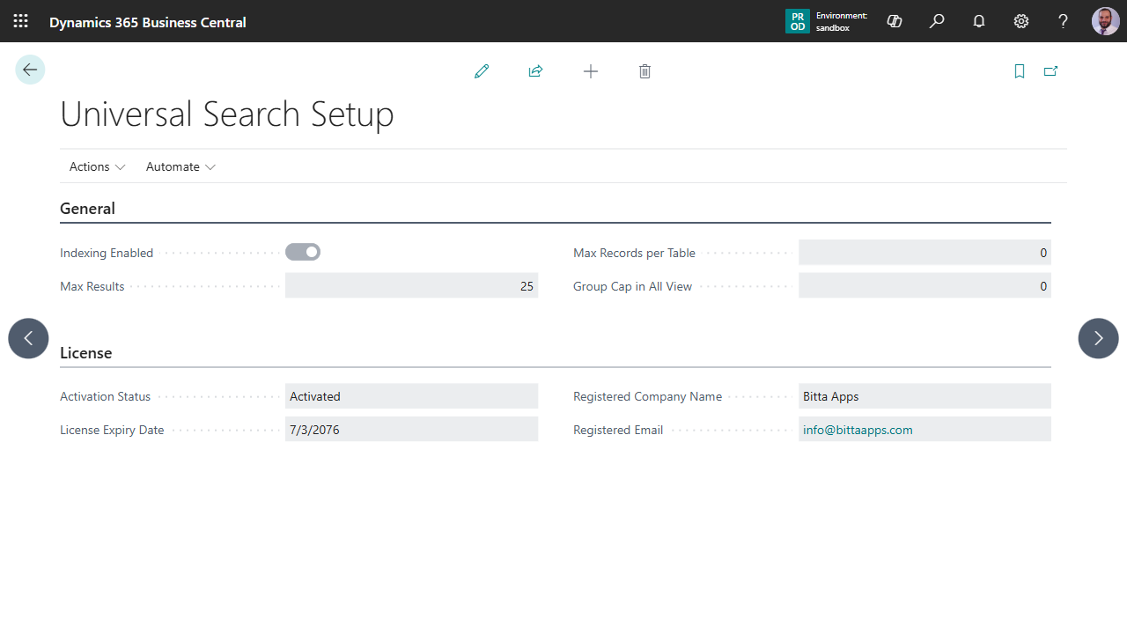This screenshot has width=1127, height=634.
Task: Click the Max Results field
Action: [411, 285]
